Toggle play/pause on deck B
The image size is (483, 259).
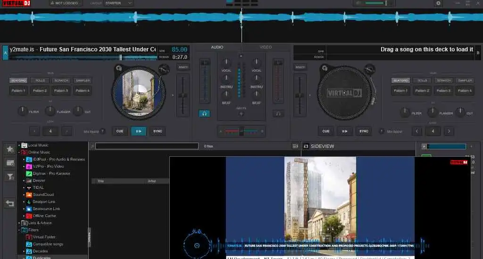click(x=345, y=131)
